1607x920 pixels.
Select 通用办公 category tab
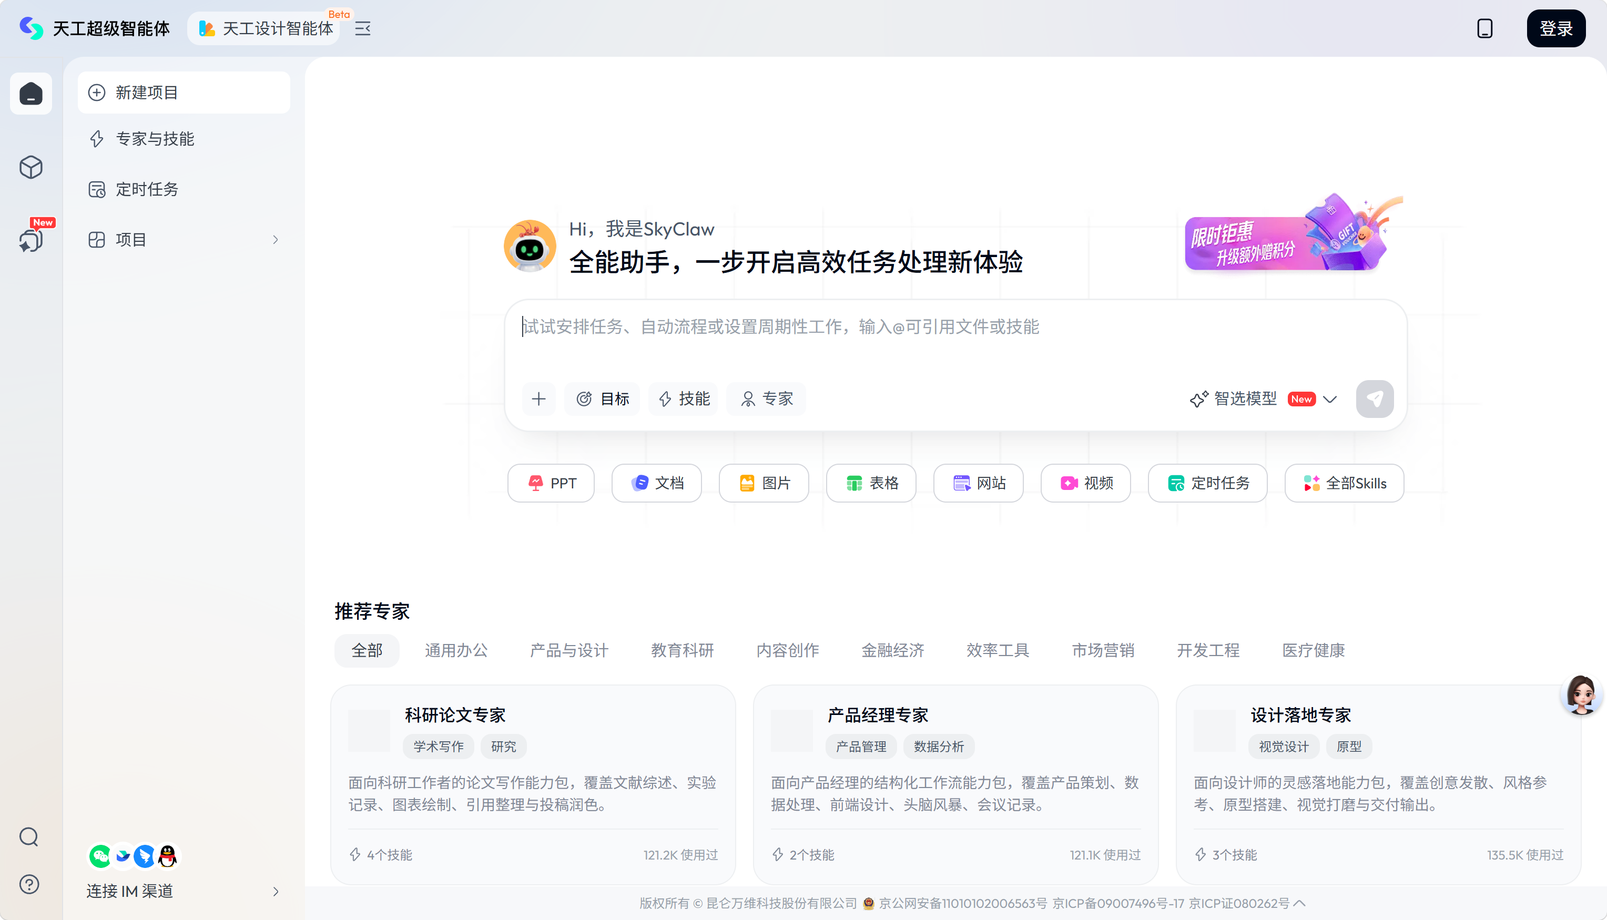click(x=456, y=650)
